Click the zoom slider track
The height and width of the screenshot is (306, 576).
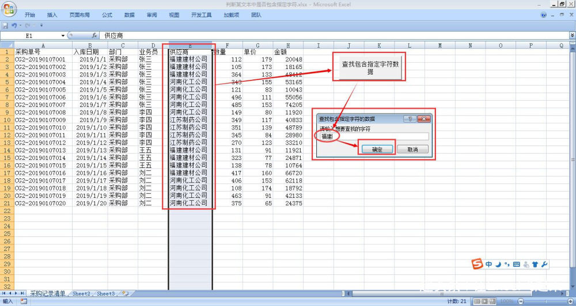click(x=546, y=301)
